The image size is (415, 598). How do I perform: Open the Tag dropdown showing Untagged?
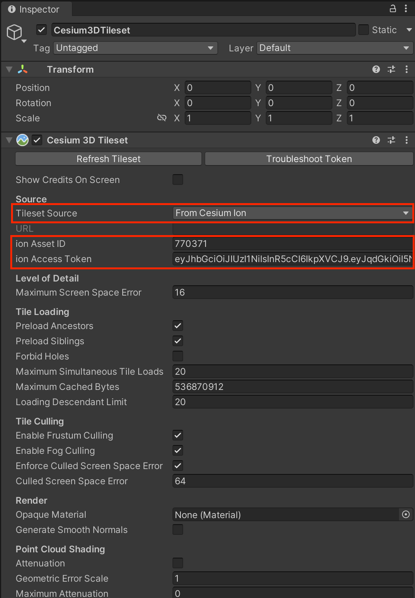coord(135,48)
